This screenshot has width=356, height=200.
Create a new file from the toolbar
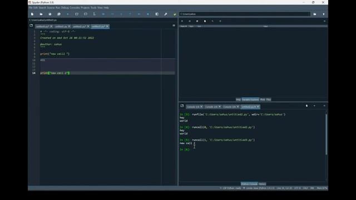[x=32, y=14]
